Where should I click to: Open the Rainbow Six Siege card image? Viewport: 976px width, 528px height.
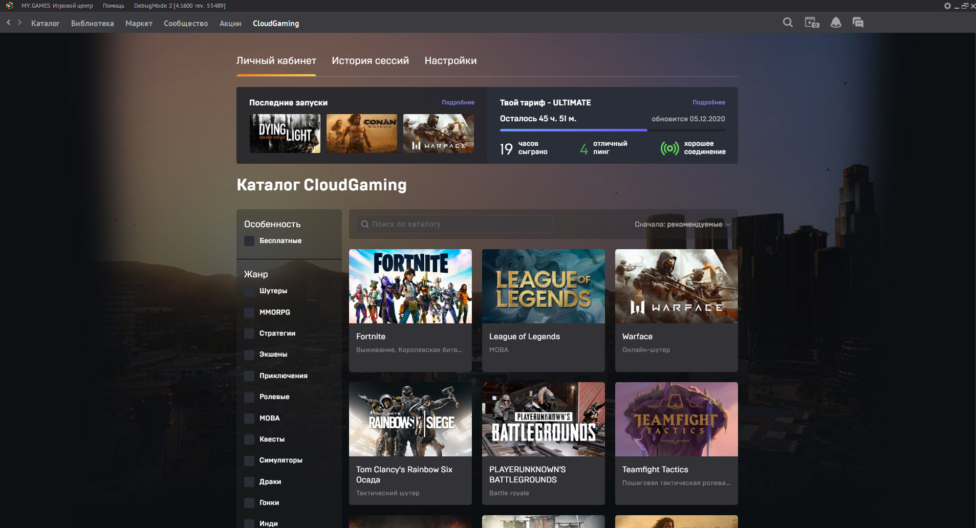click(x=410, y=419)
